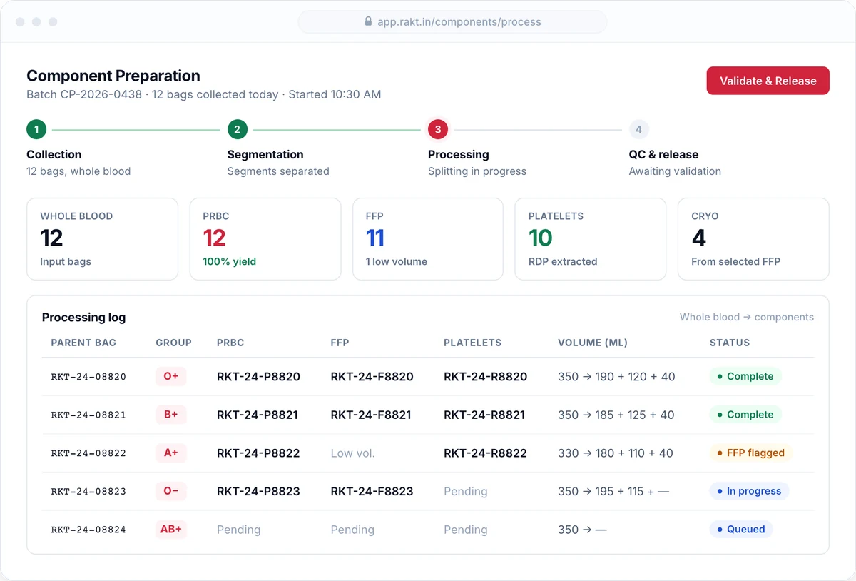The width and height of the screenshot is (856, 581).
Task: Open the PRBC 100% yield card
Action: click(265, 239)
